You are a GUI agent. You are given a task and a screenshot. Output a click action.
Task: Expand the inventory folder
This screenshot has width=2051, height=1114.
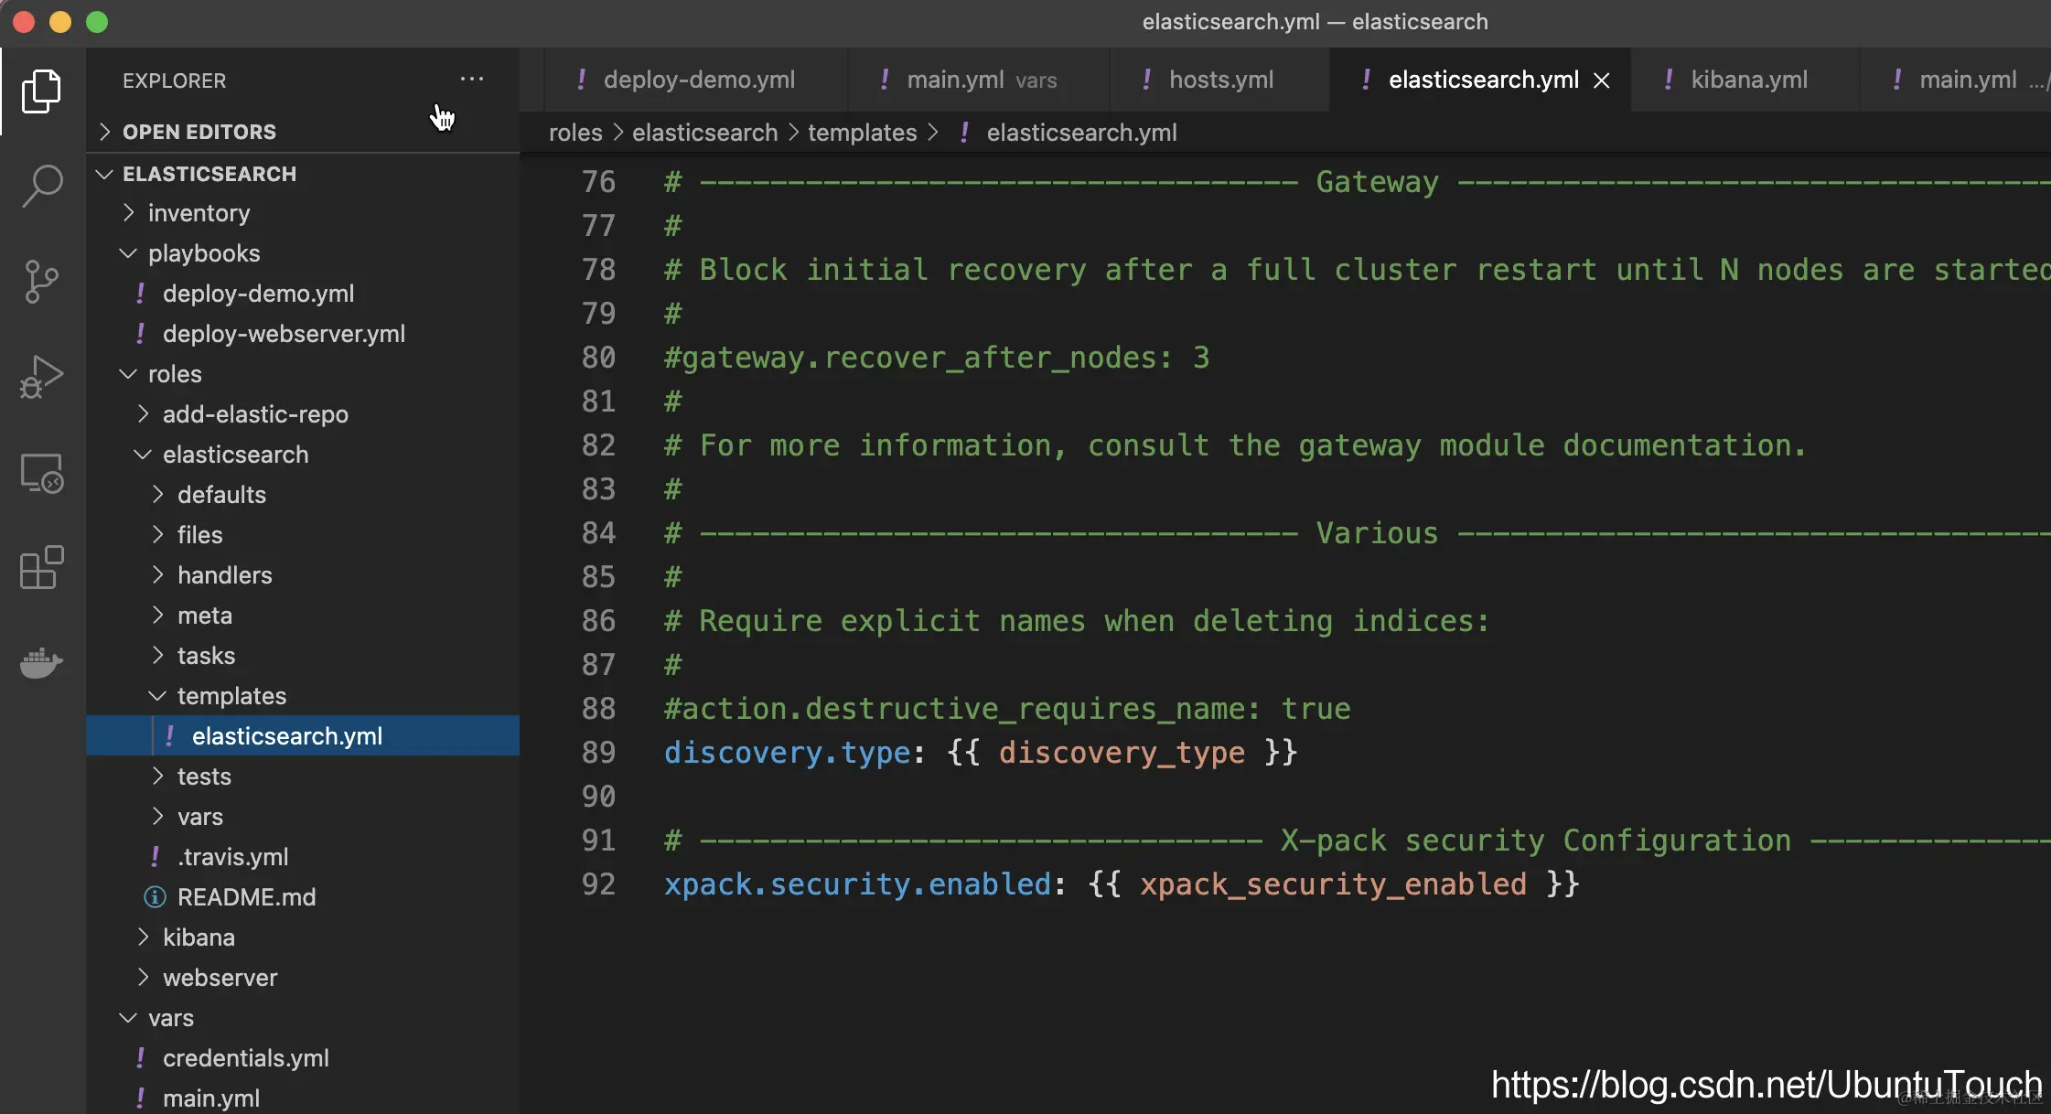(199, 213)
